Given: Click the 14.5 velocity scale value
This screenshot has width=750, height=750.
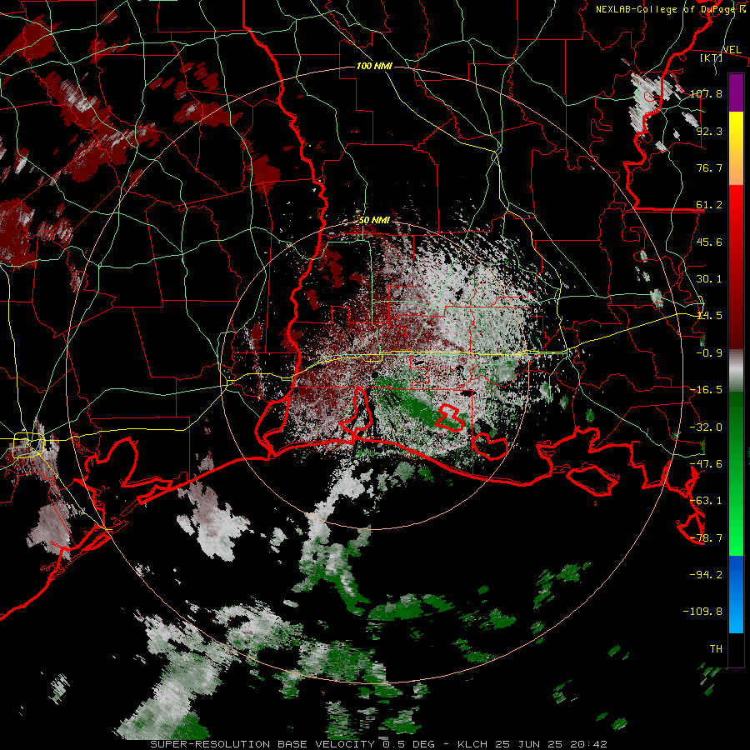Looking at the screenshot, I should (709, 316).
